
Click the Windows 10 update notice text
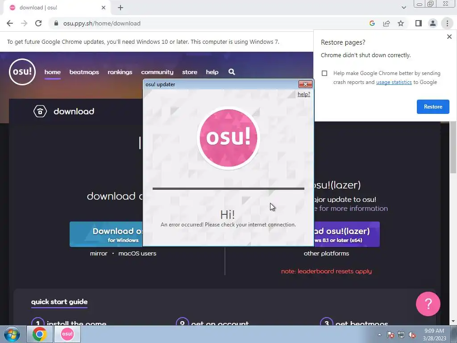point(143,42)
